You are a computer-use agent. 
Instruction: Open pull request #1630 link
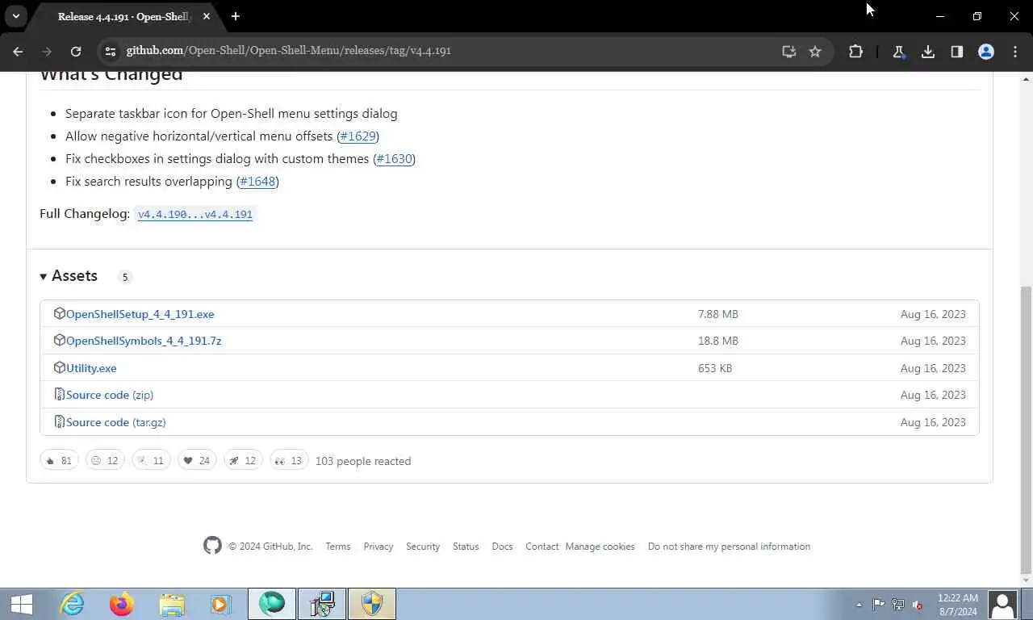coord(394,158)
